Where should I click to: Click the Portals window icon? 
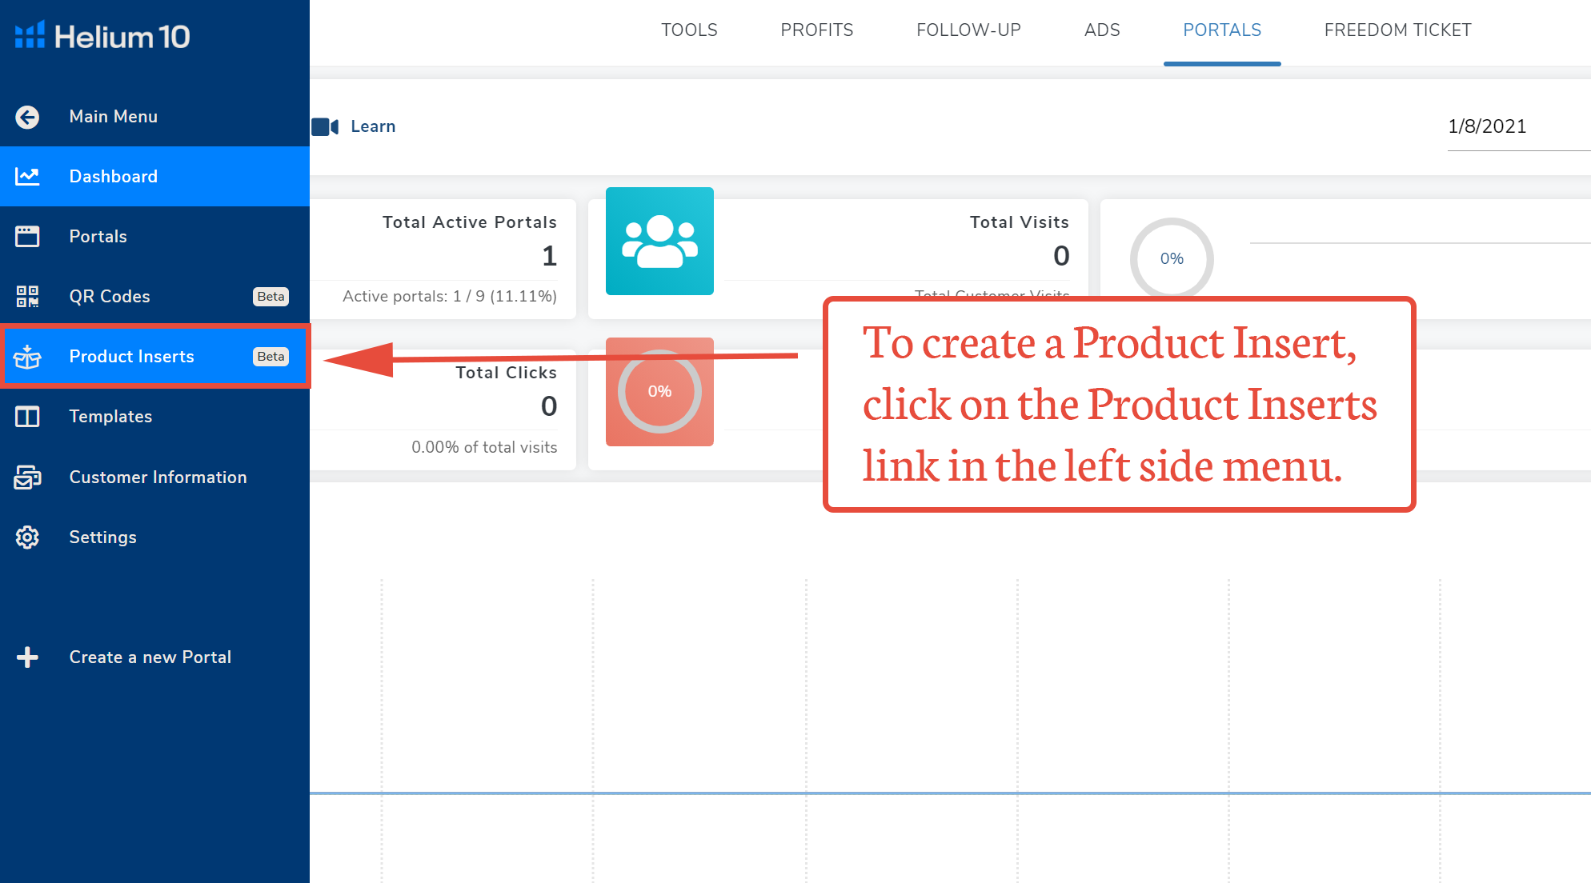pos(27,236)
